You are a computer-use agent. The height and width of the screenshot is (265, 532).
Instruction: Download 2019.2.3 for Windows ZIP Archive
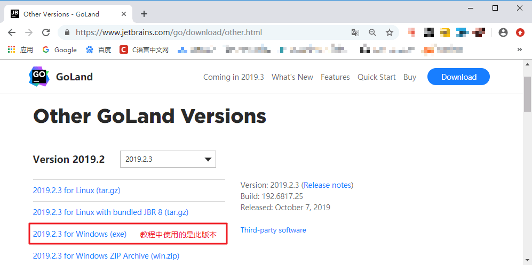pyautogui.click(x=106, y=255)
